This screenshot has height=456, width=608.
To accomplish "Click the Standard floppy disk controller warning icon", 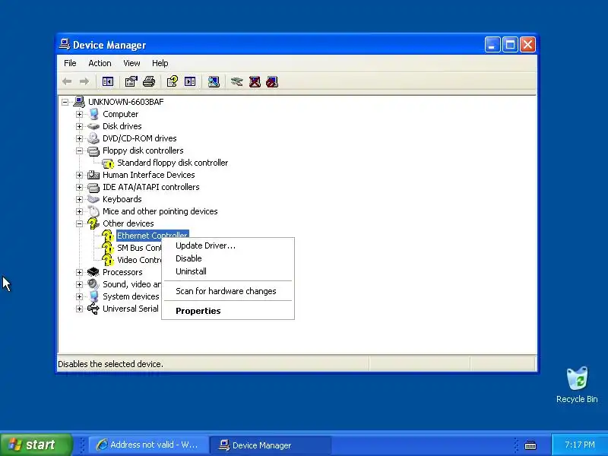I will pyautogui.click(x=108, y=163).
